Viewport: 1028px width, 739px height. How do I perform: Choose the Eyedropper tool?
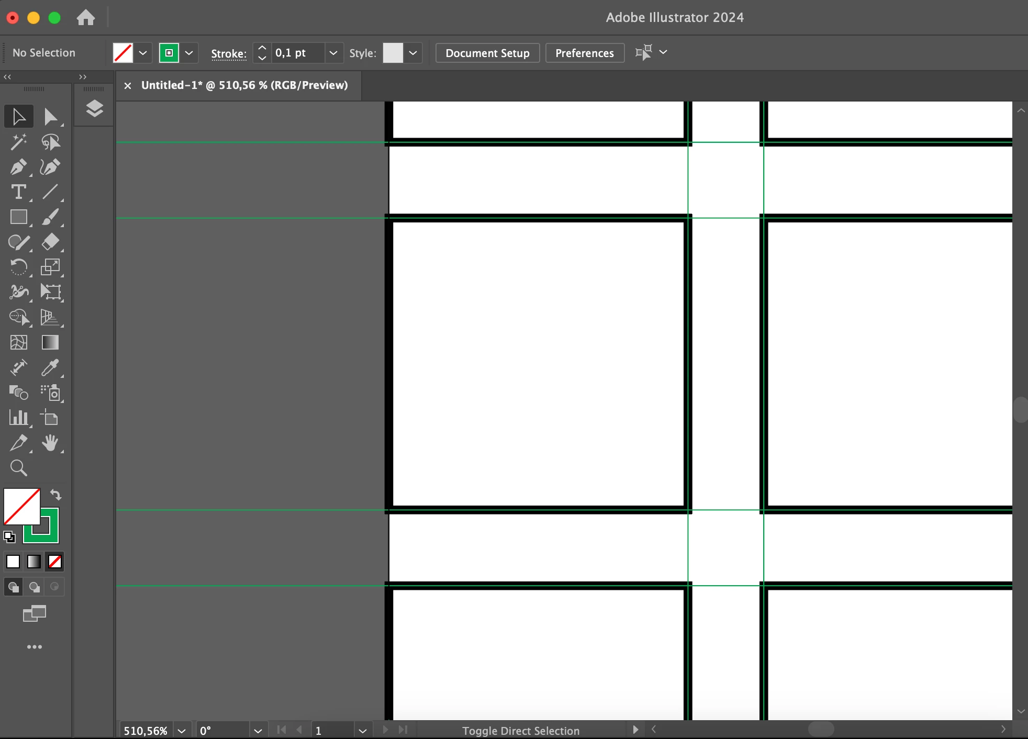[x=50, y=368]
